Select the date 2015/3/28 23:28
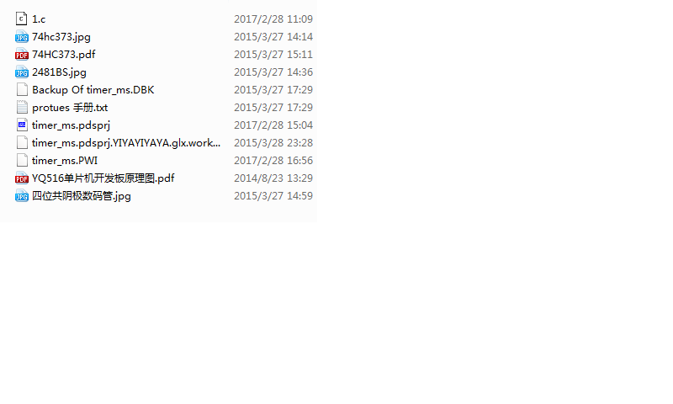 (x=273, y=142)
